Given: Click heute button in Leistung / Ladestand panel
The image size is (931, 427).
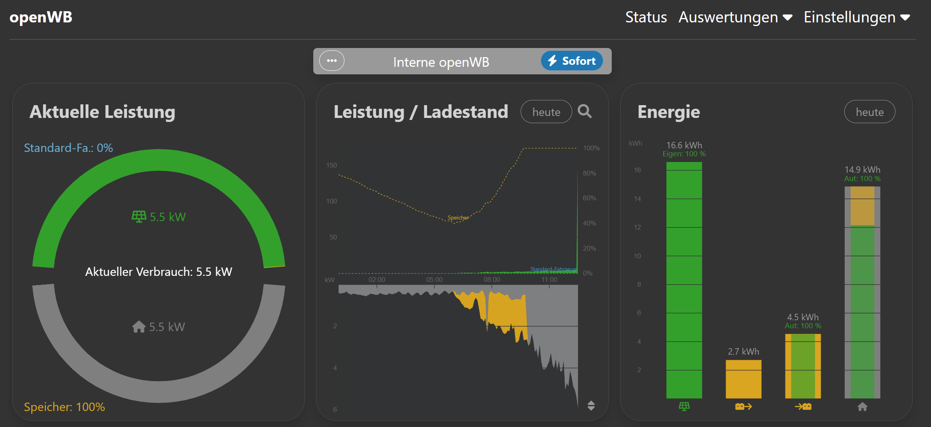Looking at the screenshot, I should pos(546,112).
